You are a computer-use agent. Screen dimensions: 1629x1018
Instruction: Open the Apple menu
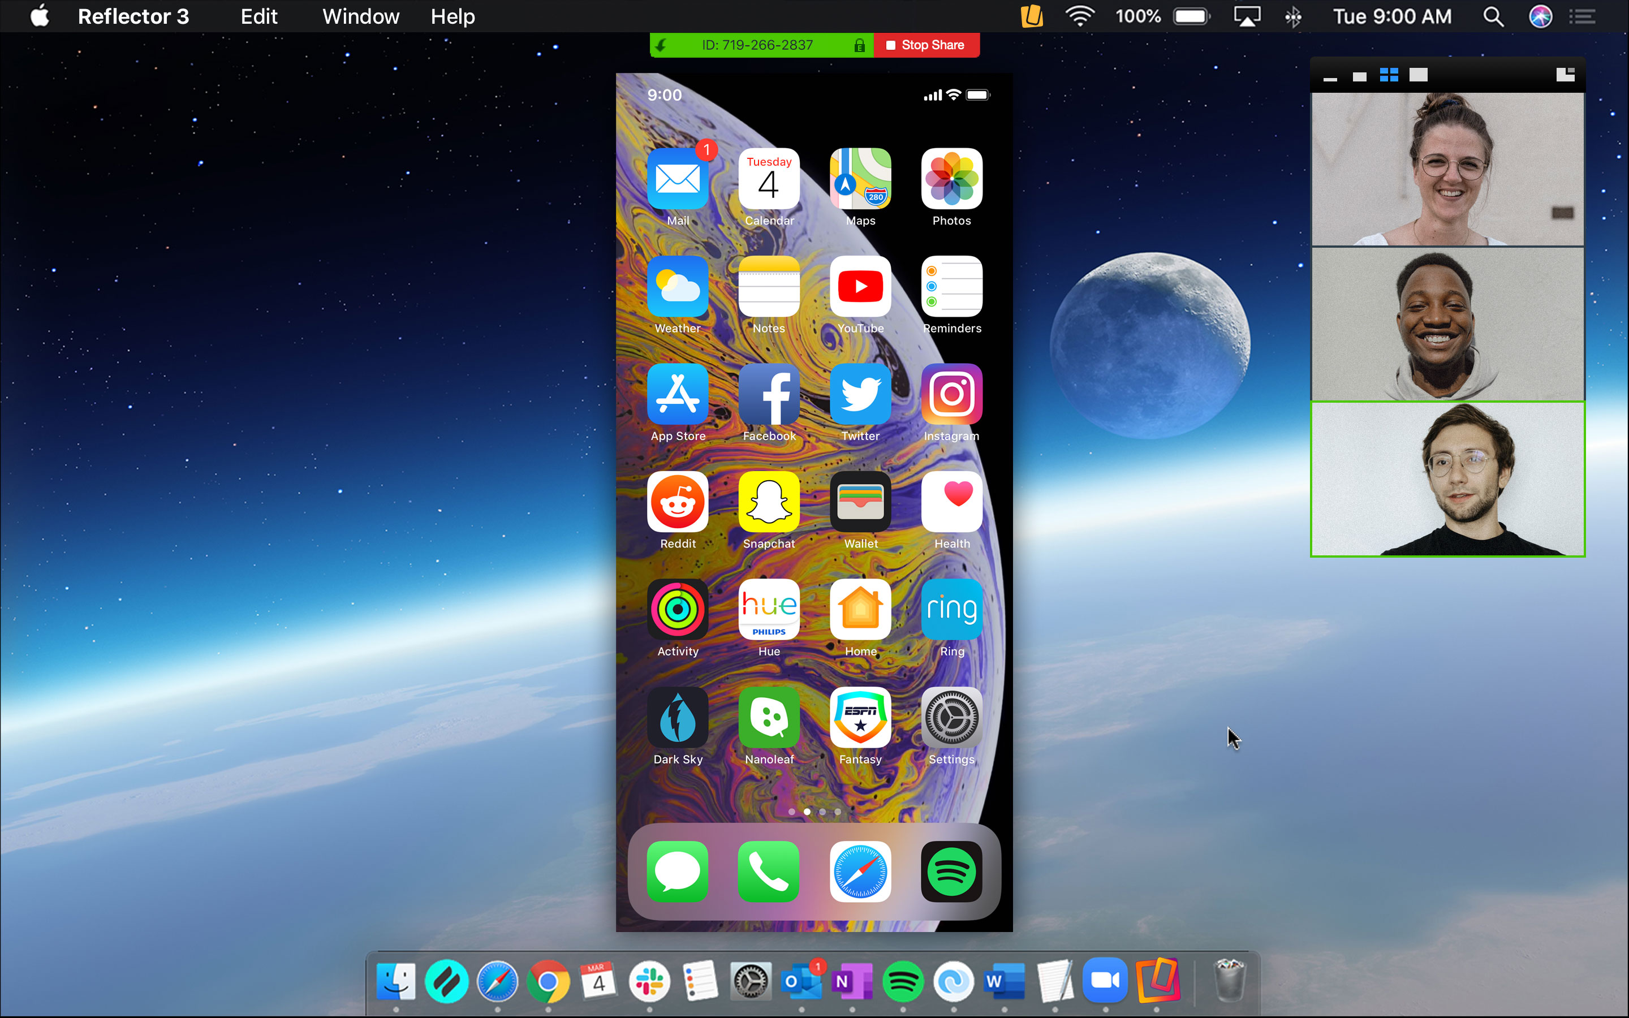(40, 15)
